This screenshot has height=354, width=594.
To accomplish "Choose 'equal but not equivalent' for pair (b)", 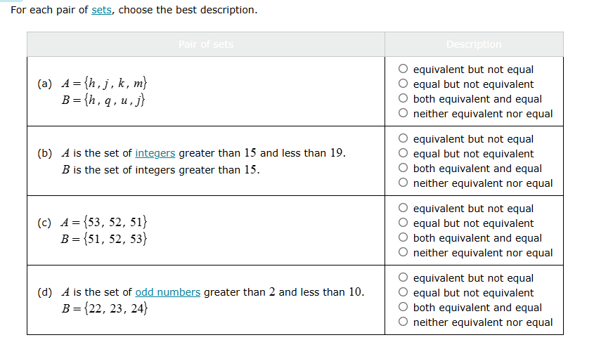I will click(x=403, y=154).
